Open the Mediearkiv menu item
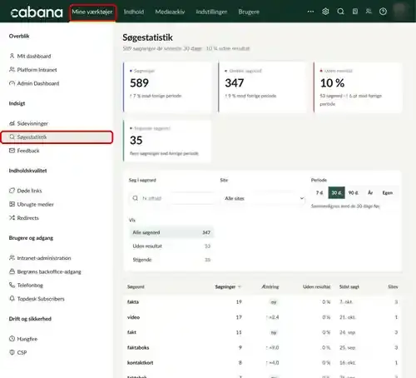 (x=170, y=12)
